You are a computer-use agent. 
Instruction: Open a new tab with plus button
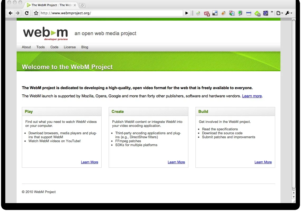(x=82, y=5)
